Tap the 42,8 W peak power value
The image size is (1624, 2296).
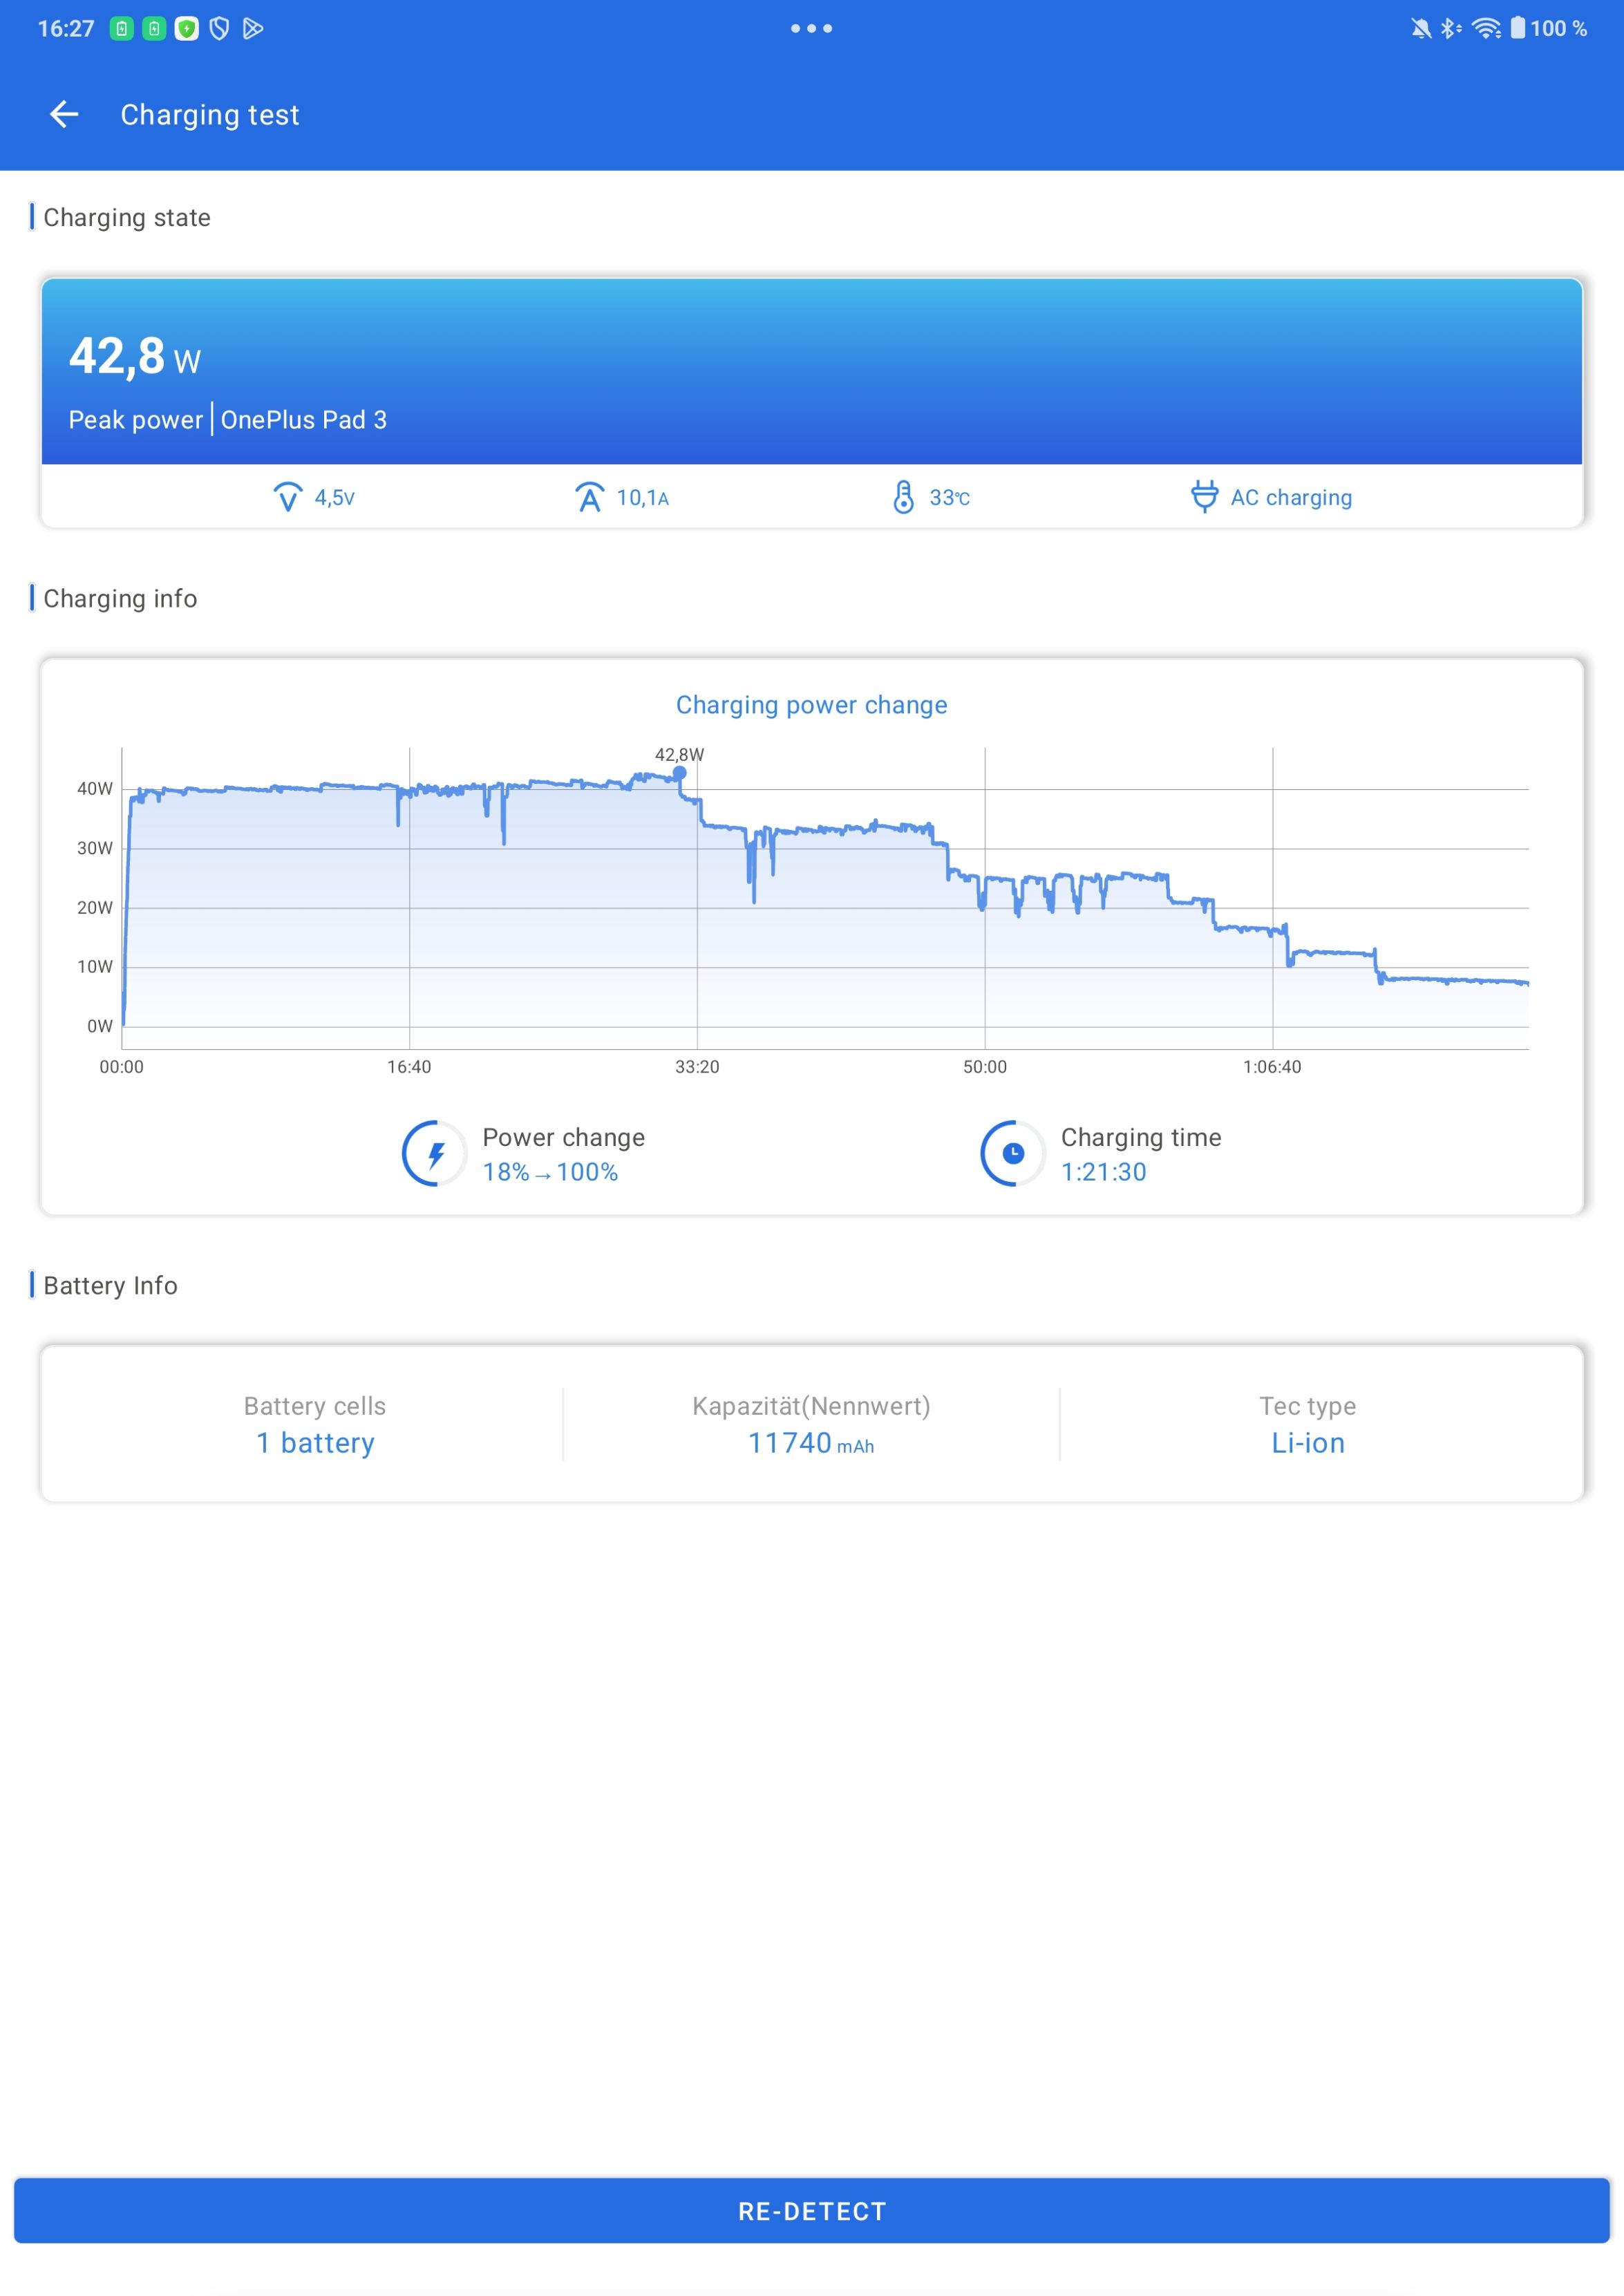click(x=135, y=356)
